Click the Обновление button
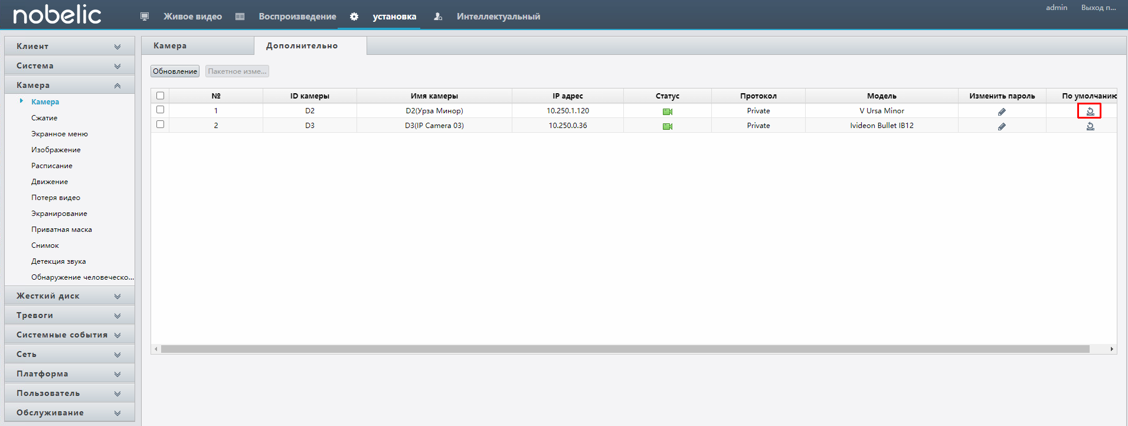The width and height of the screenshot is (1128, 426). pyautogui.click(x=175, y=71)
